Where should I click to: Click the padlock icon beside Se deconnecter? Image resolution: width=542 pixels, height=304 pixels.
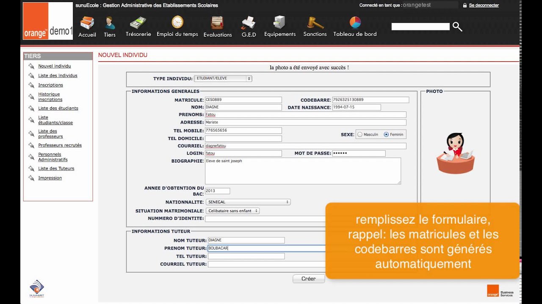tap(465, 5)
